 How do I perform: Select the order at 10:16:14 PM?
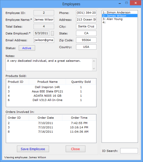click(x=51, y=127)
